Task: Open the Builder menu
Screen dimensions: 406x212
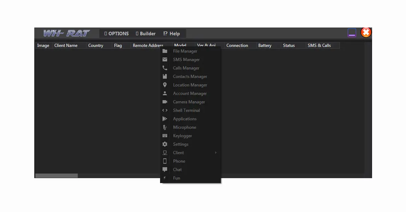Action: tap(146, 33)
